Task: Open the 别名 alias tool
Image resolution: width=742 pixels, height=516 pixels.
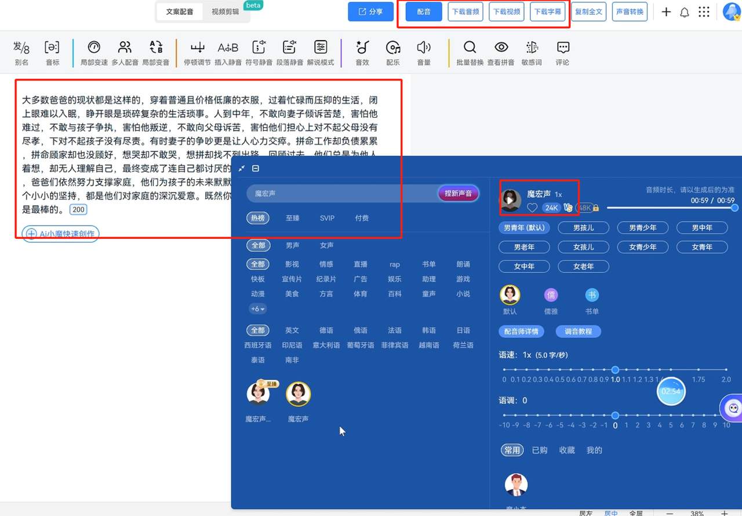Action: [21, 53]
